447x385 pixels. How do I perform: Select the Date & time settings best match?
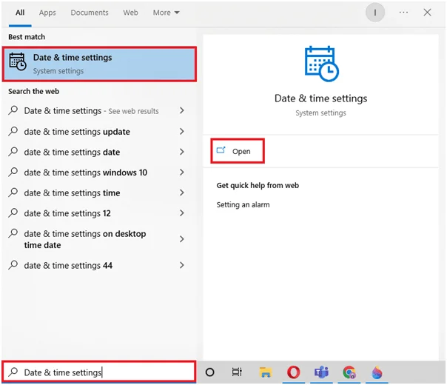click(x=99, y=64)
